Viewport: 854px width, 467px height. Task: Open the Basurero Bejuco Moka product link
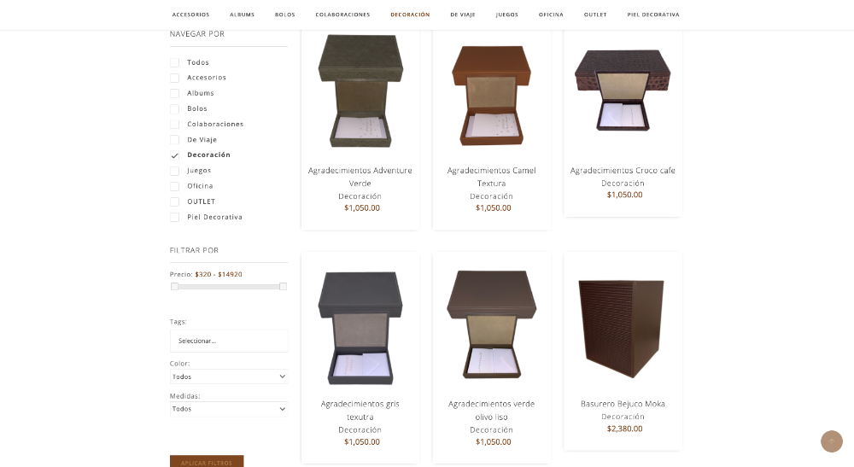[623, 404]
